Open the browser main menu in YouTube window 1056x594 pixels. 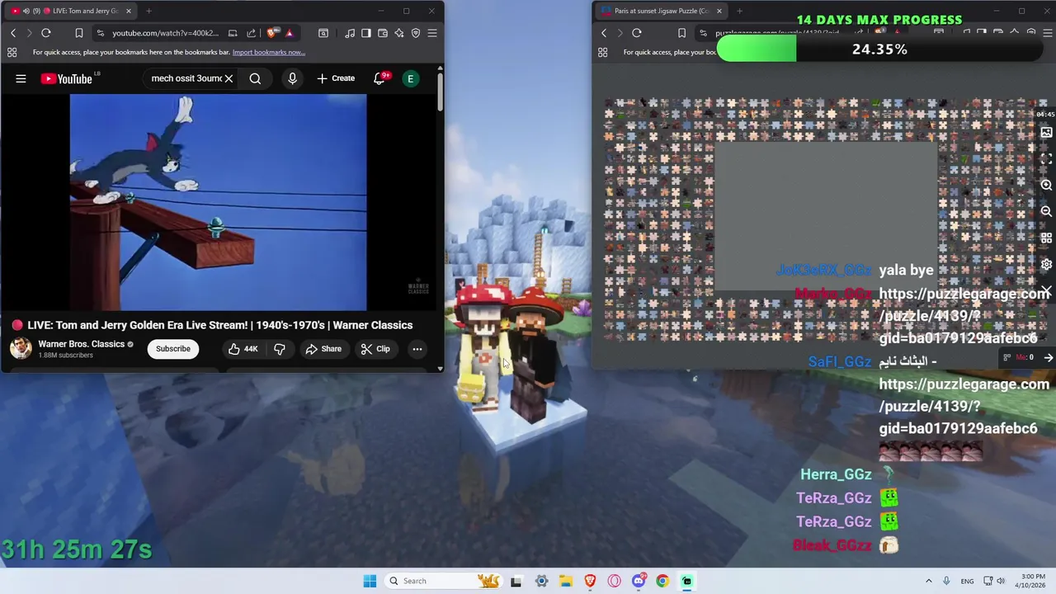[432, 33]
